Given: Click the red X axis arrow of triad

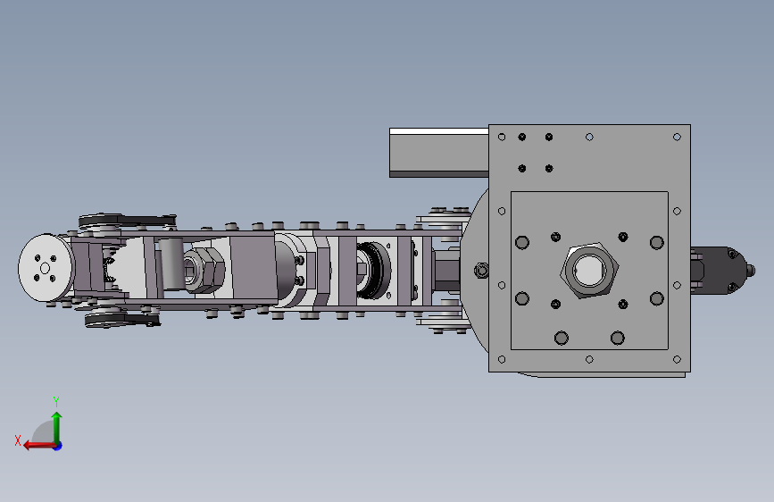Looking at the screenshot, I should [x=38, y=446].
